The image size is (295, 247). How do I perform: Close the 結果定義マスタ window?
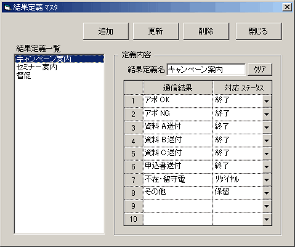(287, 7)
